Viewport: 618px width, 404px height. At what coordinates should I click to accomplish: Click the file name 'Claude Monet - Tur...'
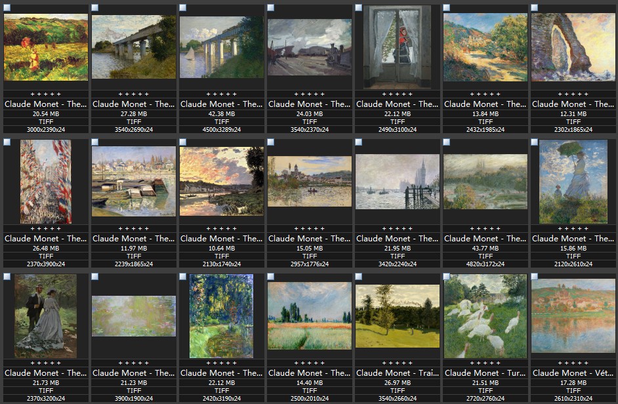click(485, 373)
